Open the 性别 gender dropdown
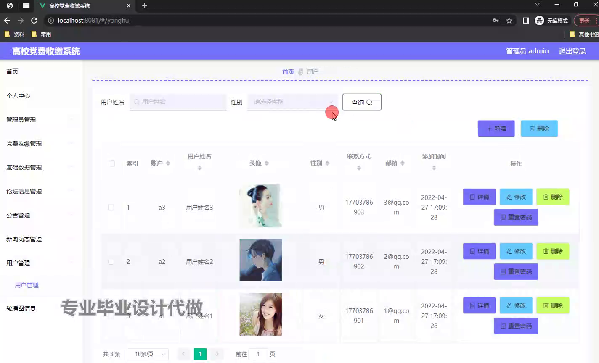Image resolution: width=599 pixels, height=363 pixels. (293, 102)
